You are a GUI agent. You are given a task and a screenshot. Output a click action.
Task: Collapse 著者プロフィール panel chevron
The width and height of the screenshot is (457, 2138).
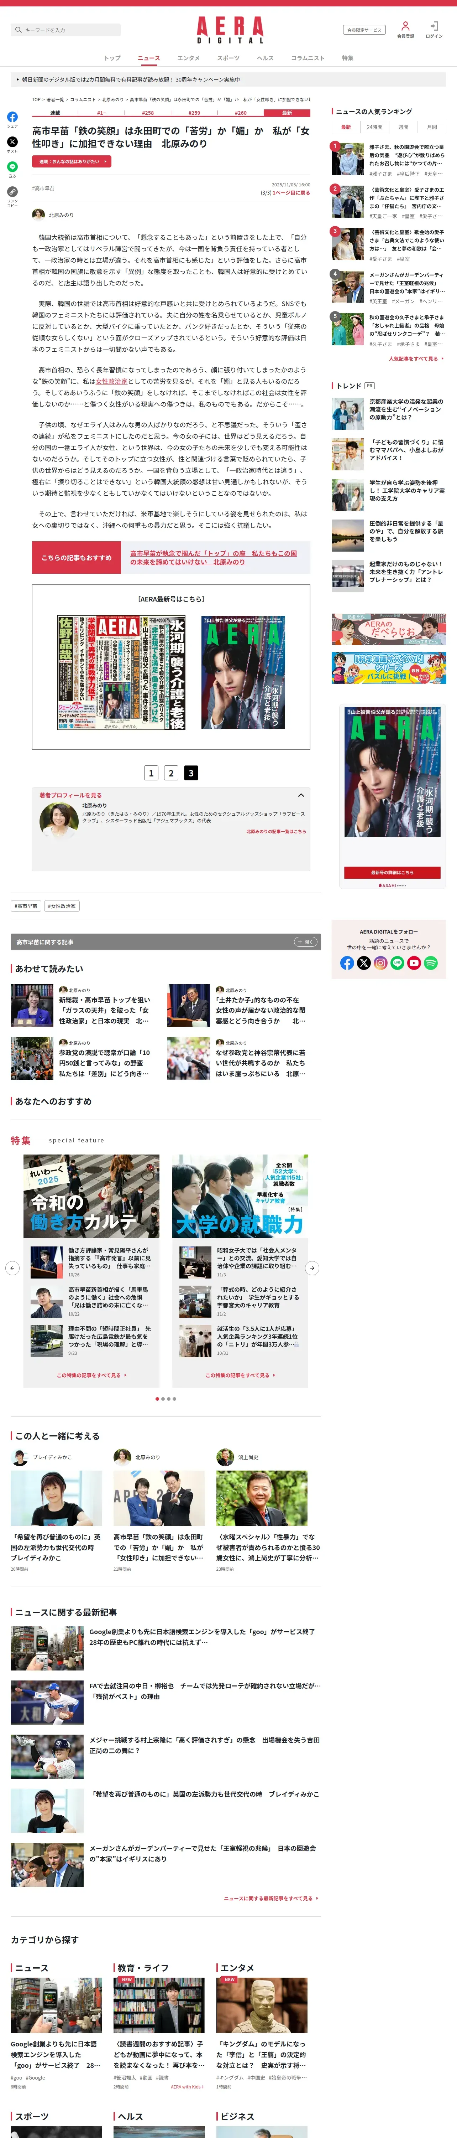click(301, 795)
